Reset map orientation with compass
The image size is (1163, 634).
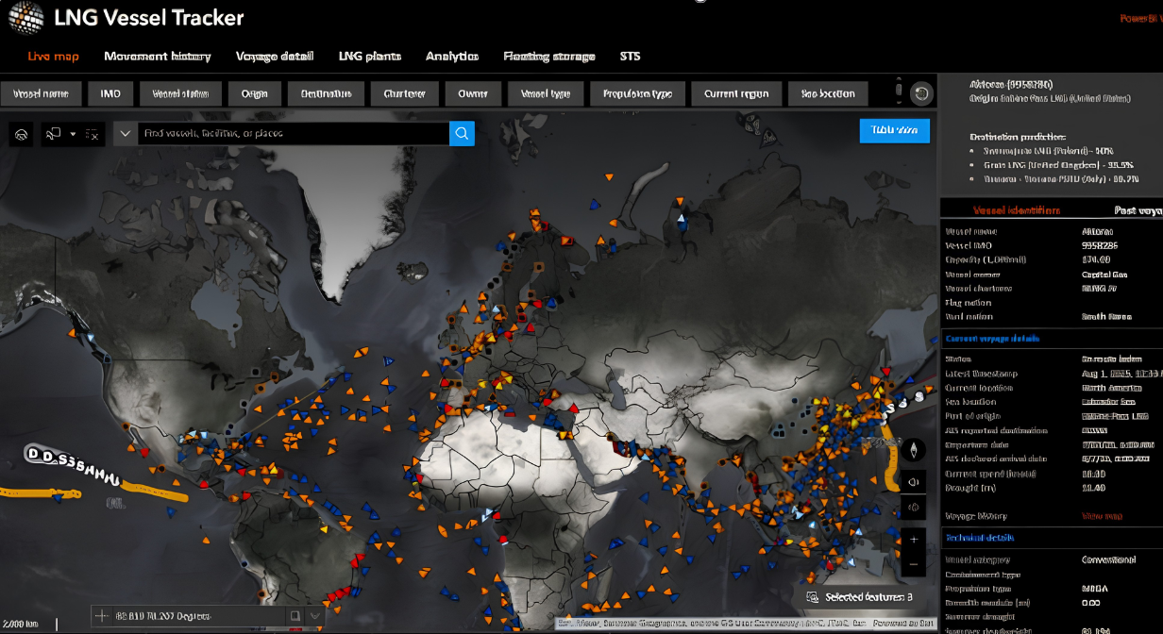point(914,450)
